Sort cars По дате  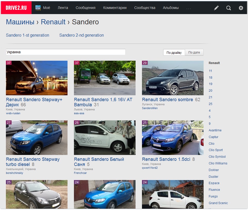click(x=194, y=52)
